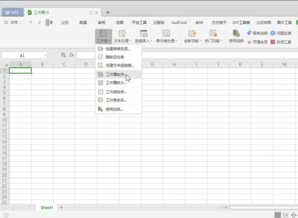Screen dimensions: 298x218
Task: Add a new sheet with plus icon
Action: tap(61, 207)
